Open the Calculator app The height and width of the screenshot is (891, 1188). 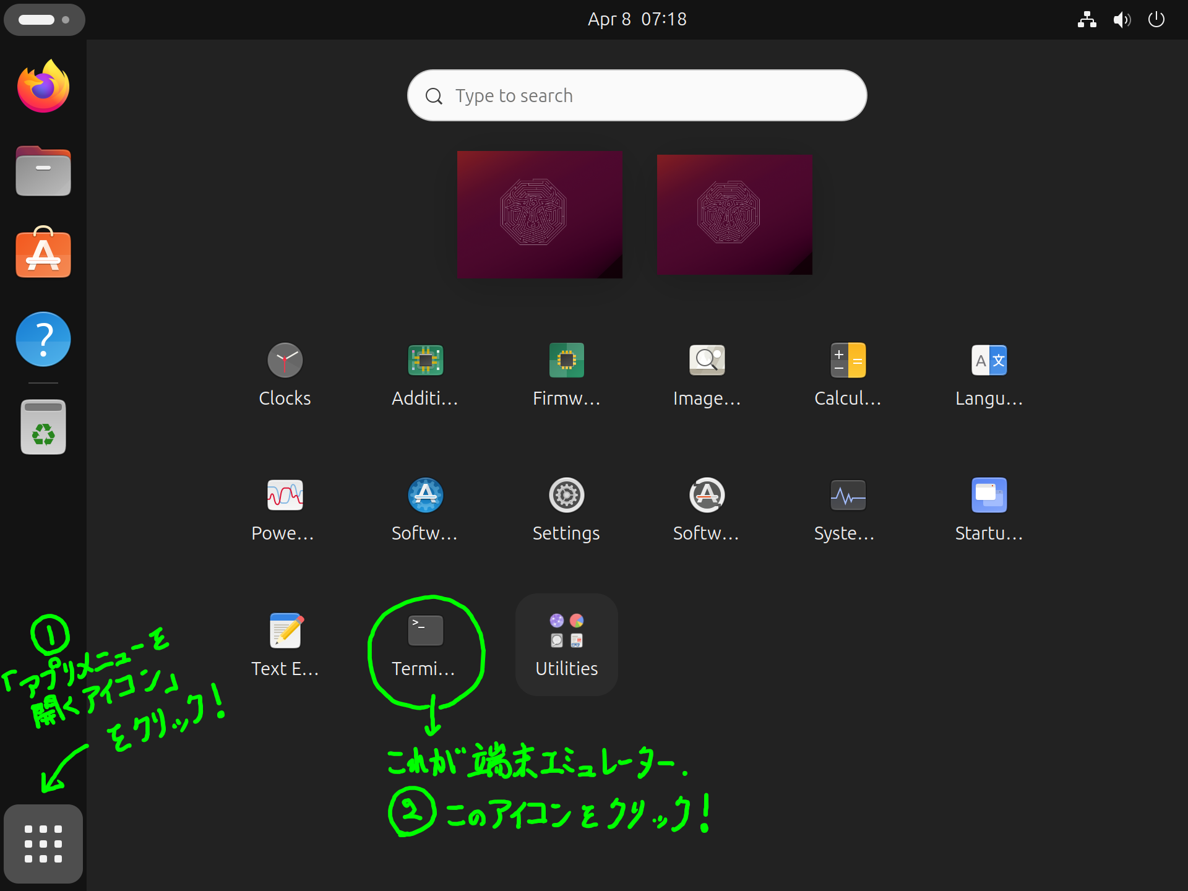pos(848,360)
